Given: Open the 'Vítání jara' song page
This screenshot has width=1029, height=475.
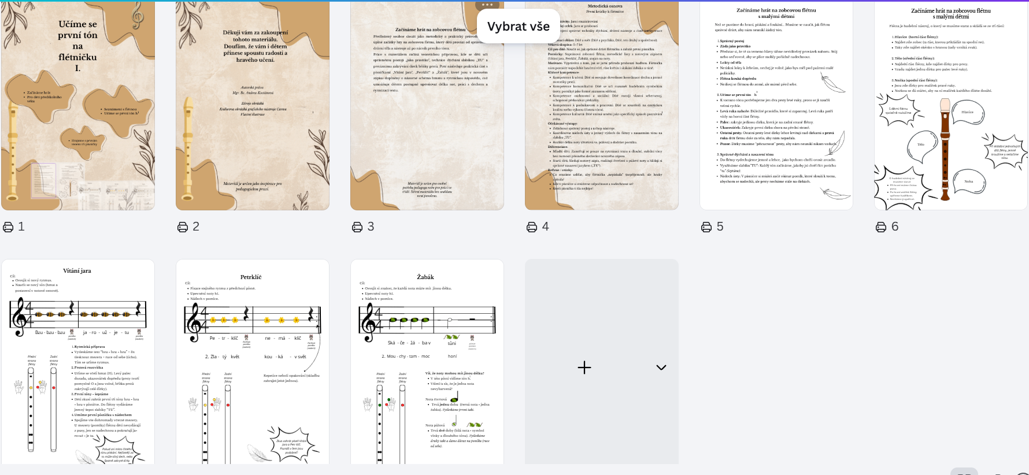Looking at the screenshot, I should (x=78, y=362).
